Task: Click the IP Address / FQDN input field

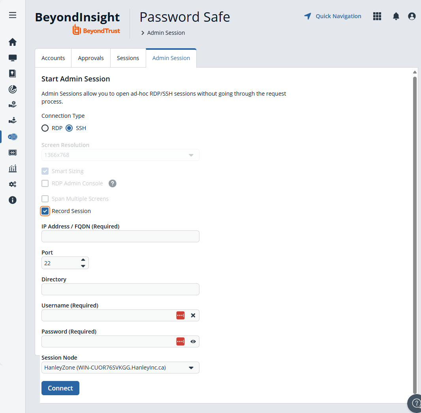Action: [120, 236]
